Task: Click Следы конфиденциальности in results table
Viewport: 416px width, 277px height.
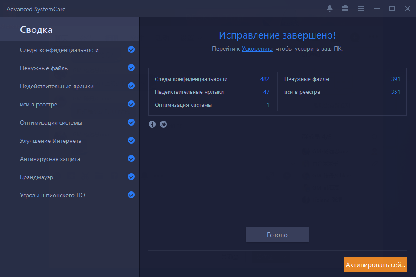Action: pyautogui.click(x=191, y=79)
